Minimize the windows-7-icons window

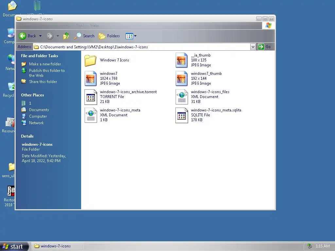[259, 19]
